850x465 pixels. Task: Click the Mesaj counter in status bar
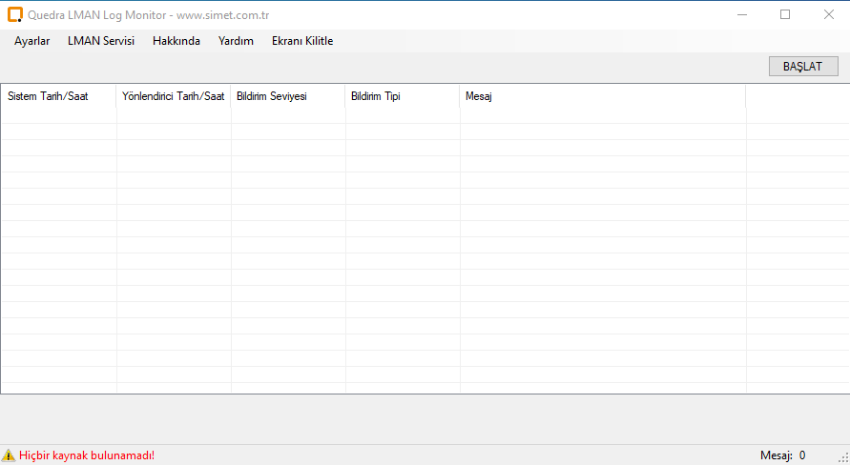(782, 455)
